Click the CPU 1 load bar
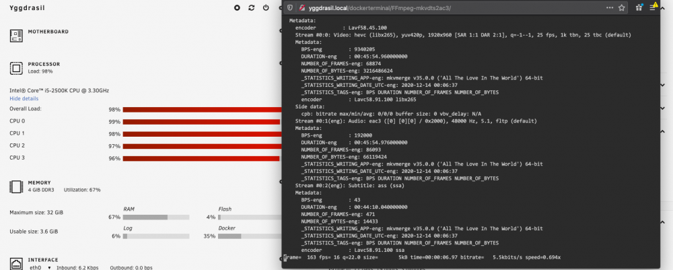Screen dimensions: 673x270 tap(202, 134)
